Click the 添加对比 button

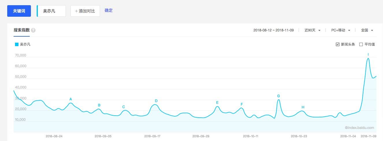(x=85, y=11)
